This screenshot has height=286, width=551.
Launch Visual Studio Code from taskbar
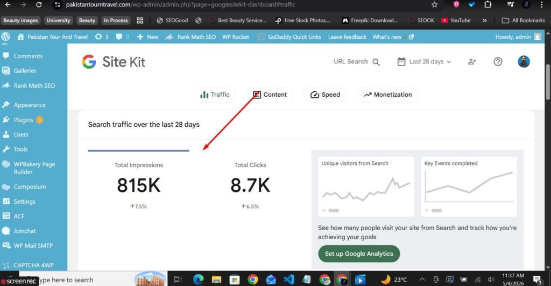tap(288, 280)
